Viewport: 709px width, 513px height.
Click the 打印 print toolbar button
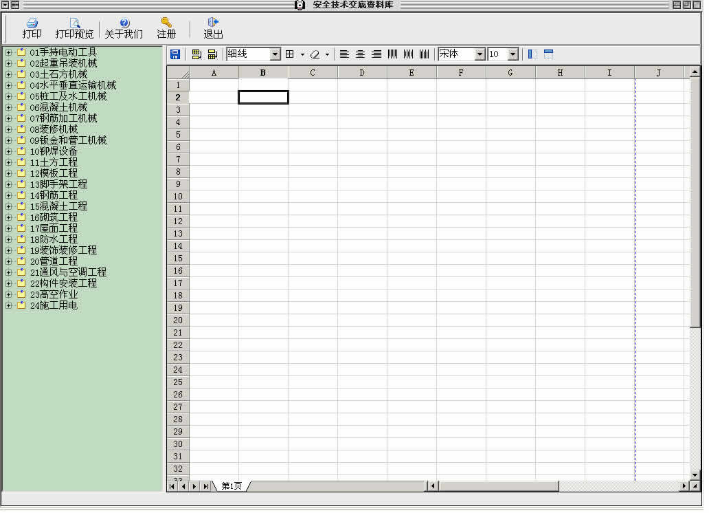pos(32,28)
